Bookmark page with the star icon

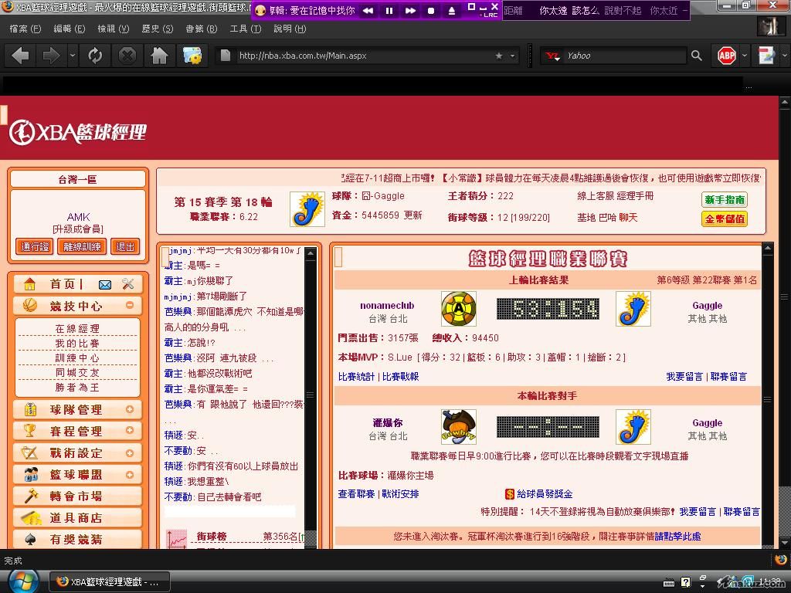click(498, 56)
